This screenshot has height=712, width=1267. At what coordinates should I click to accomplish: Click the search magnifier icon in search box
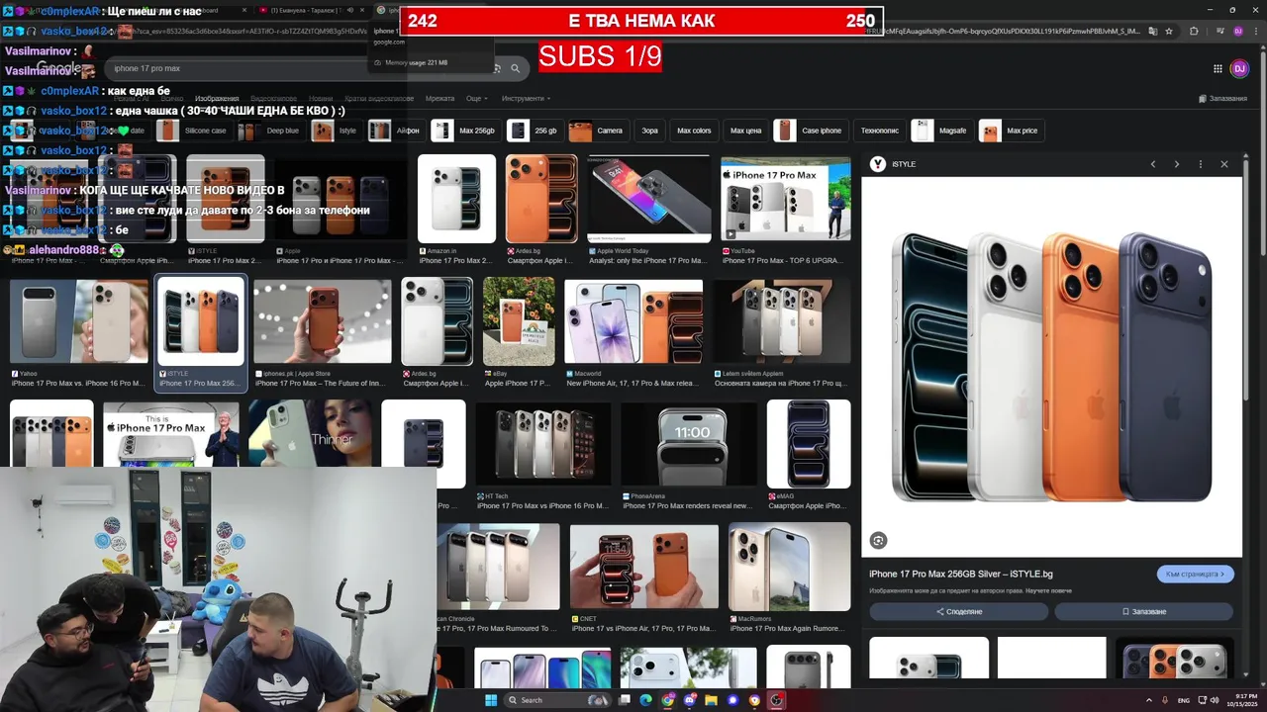(x=515, y=68)
